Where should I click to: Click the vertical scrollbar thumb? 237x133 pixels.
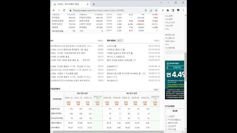[x=185, y=67]
